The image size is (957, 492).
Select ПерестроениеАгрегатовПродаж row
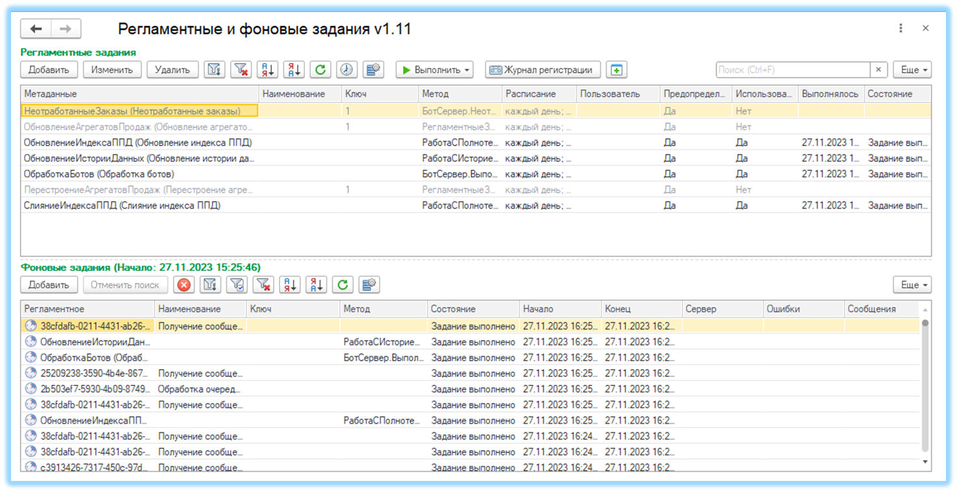tap(475, 190)
